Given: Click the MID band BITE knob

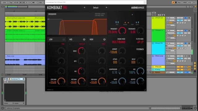Looking at the screenshot, I should pos(81,61).
